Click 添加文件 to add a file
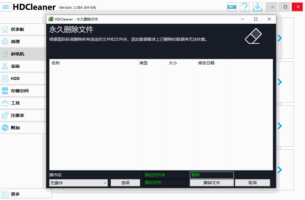 [165, 183]
